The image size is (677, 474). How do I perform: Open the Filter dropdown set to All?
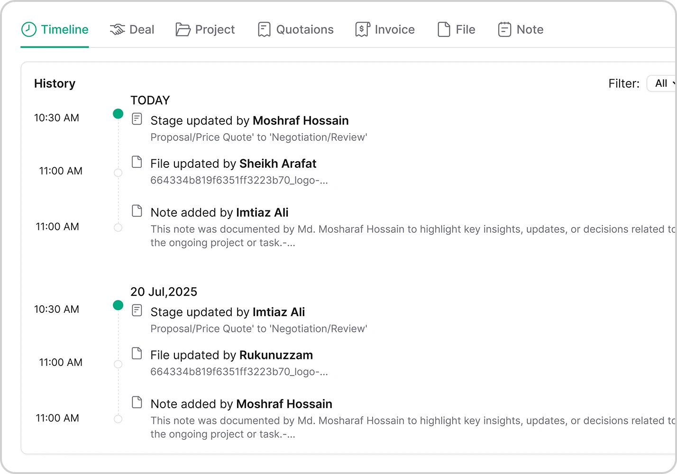[662, 83]
